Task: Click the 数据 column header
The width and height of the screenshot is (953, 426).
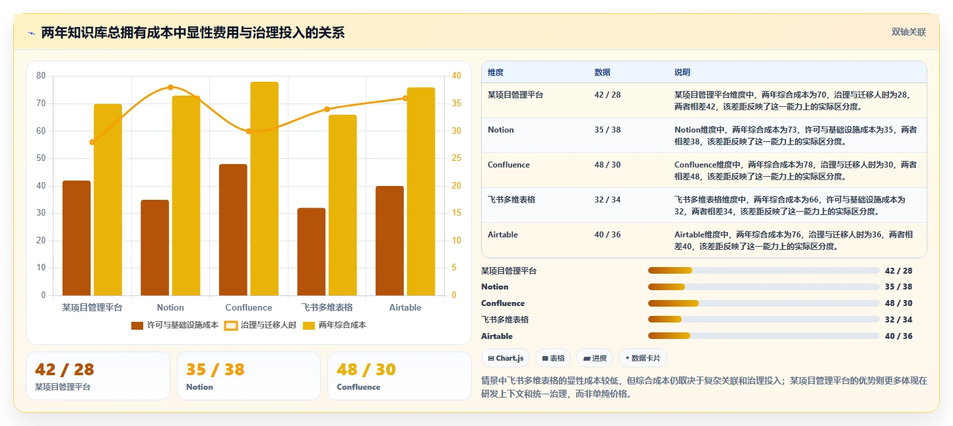Action: [x=603, y=73]
